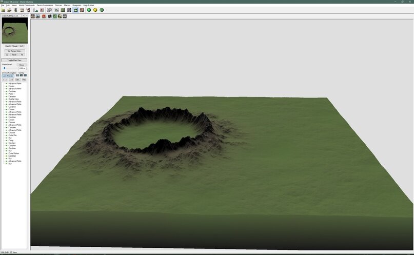Select Constant in device list
414x255 pixels.
click(12, 143)
